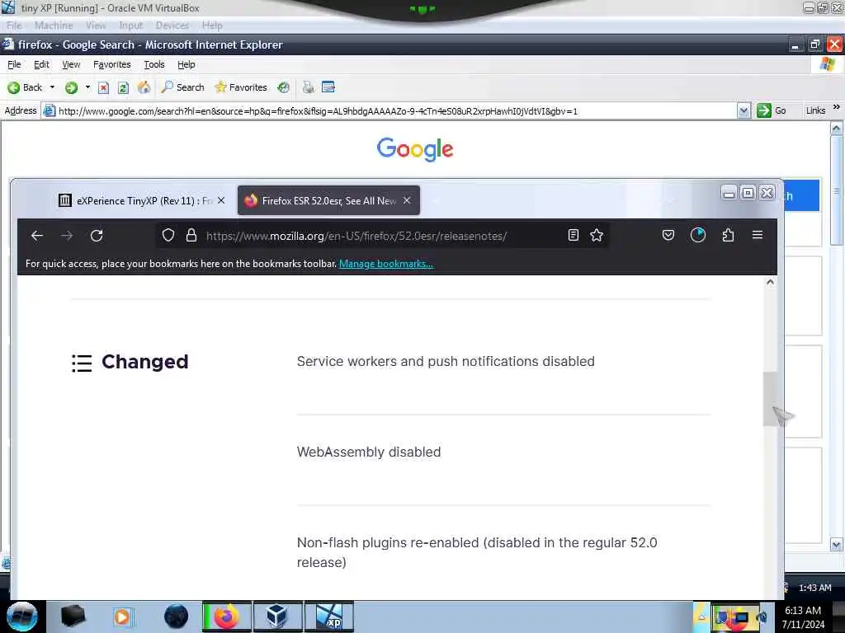845x633 pixels.
Task: Go back in the Firefox window
Action: pos(36,236)
